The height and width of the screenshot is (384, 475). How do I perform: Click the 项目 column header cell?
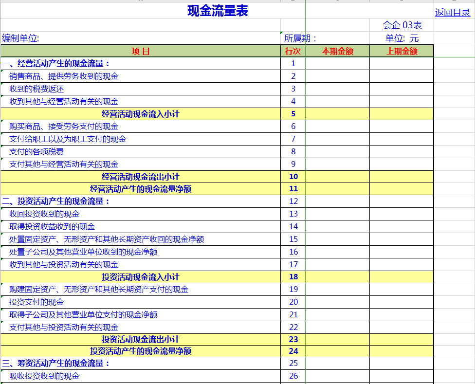click(x=140, y=51)
